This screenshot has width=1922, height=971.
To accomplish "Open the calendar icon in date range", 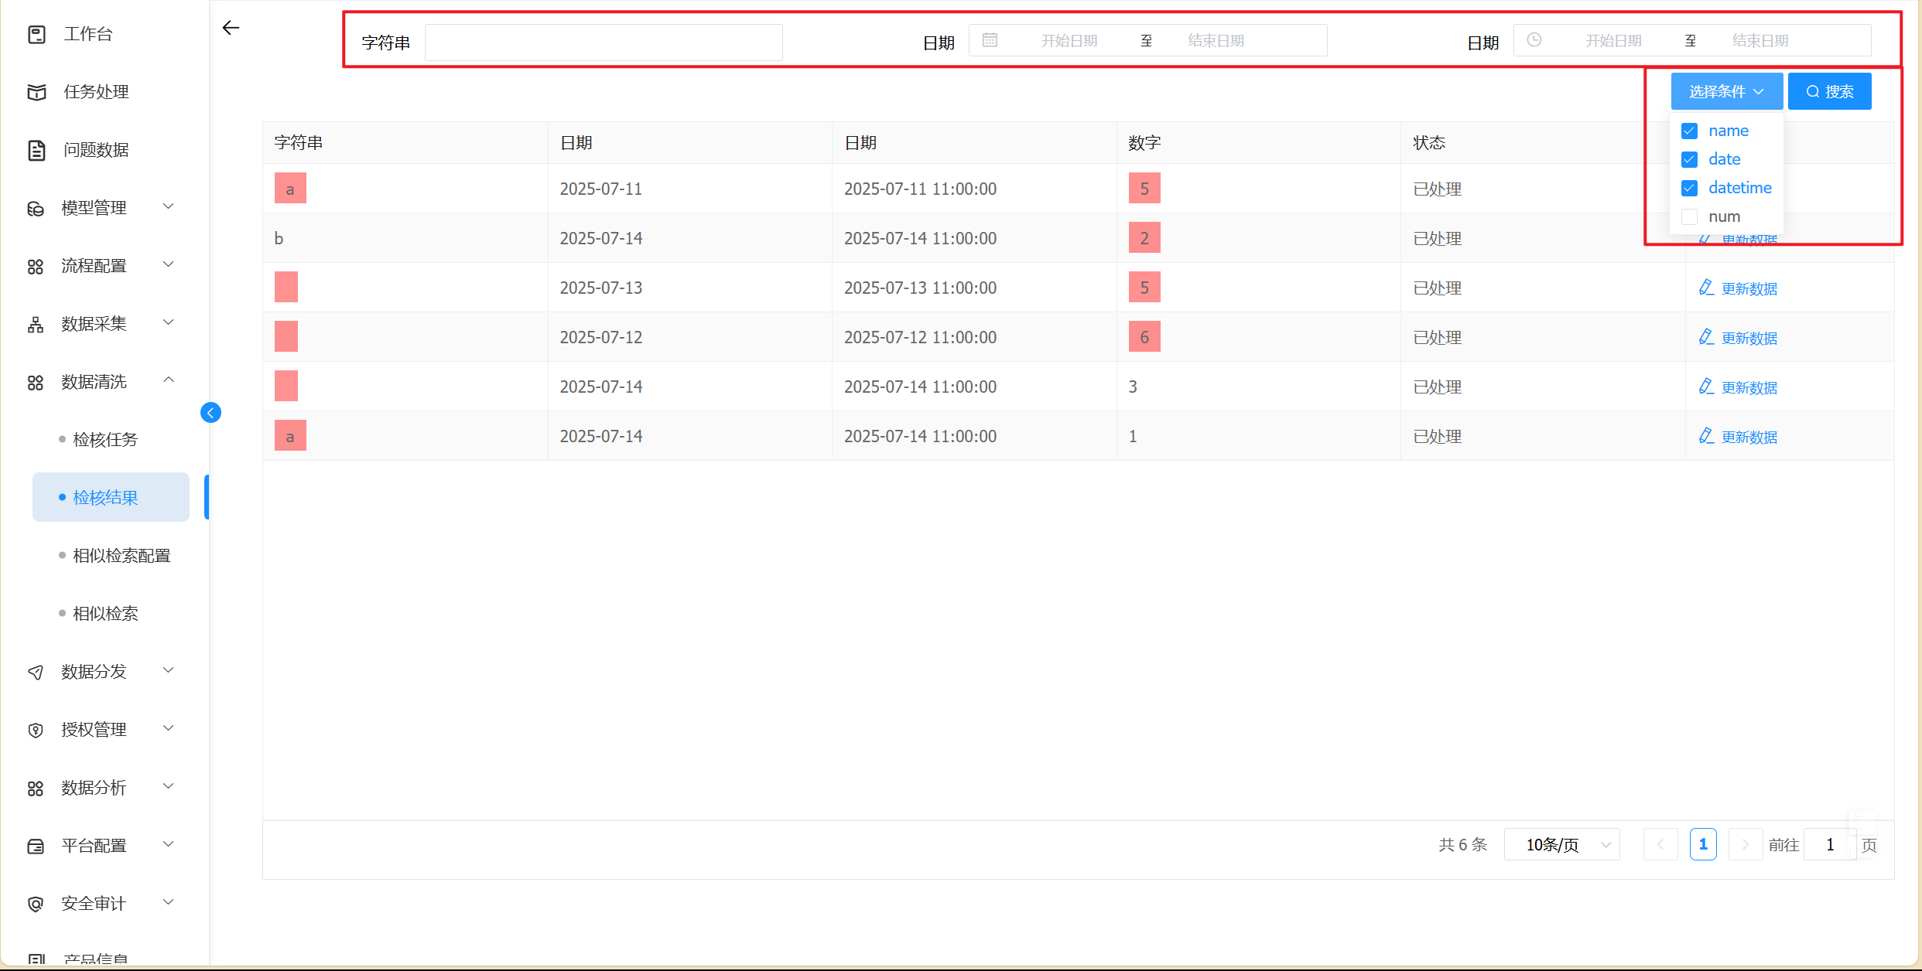I will (x=990, y=40).
